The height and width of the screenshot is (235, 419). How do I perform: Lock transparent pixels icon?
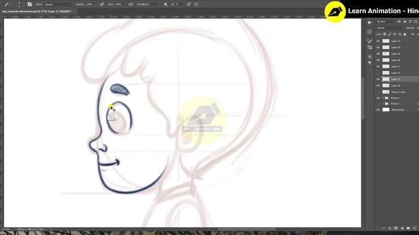click(385, 35)
